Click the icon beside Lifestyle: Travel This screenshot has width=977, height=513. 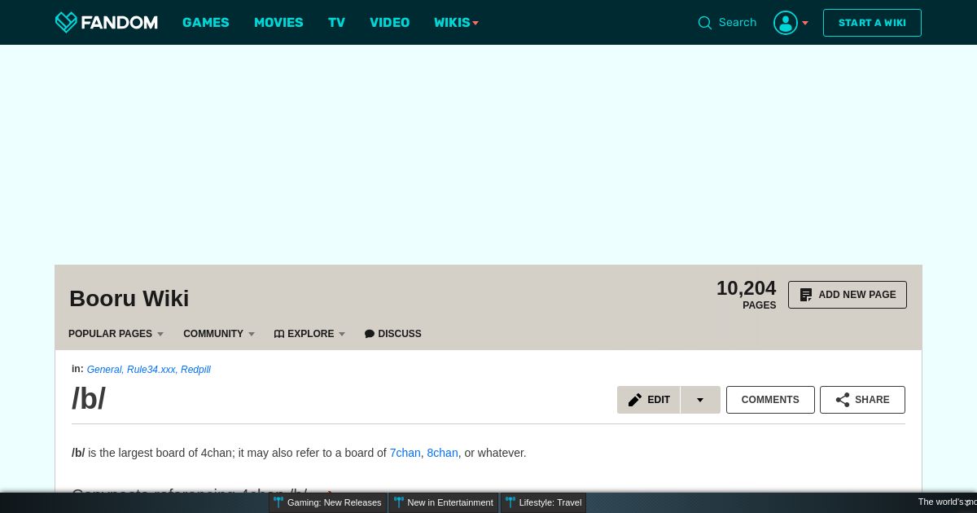click(510, 502)
